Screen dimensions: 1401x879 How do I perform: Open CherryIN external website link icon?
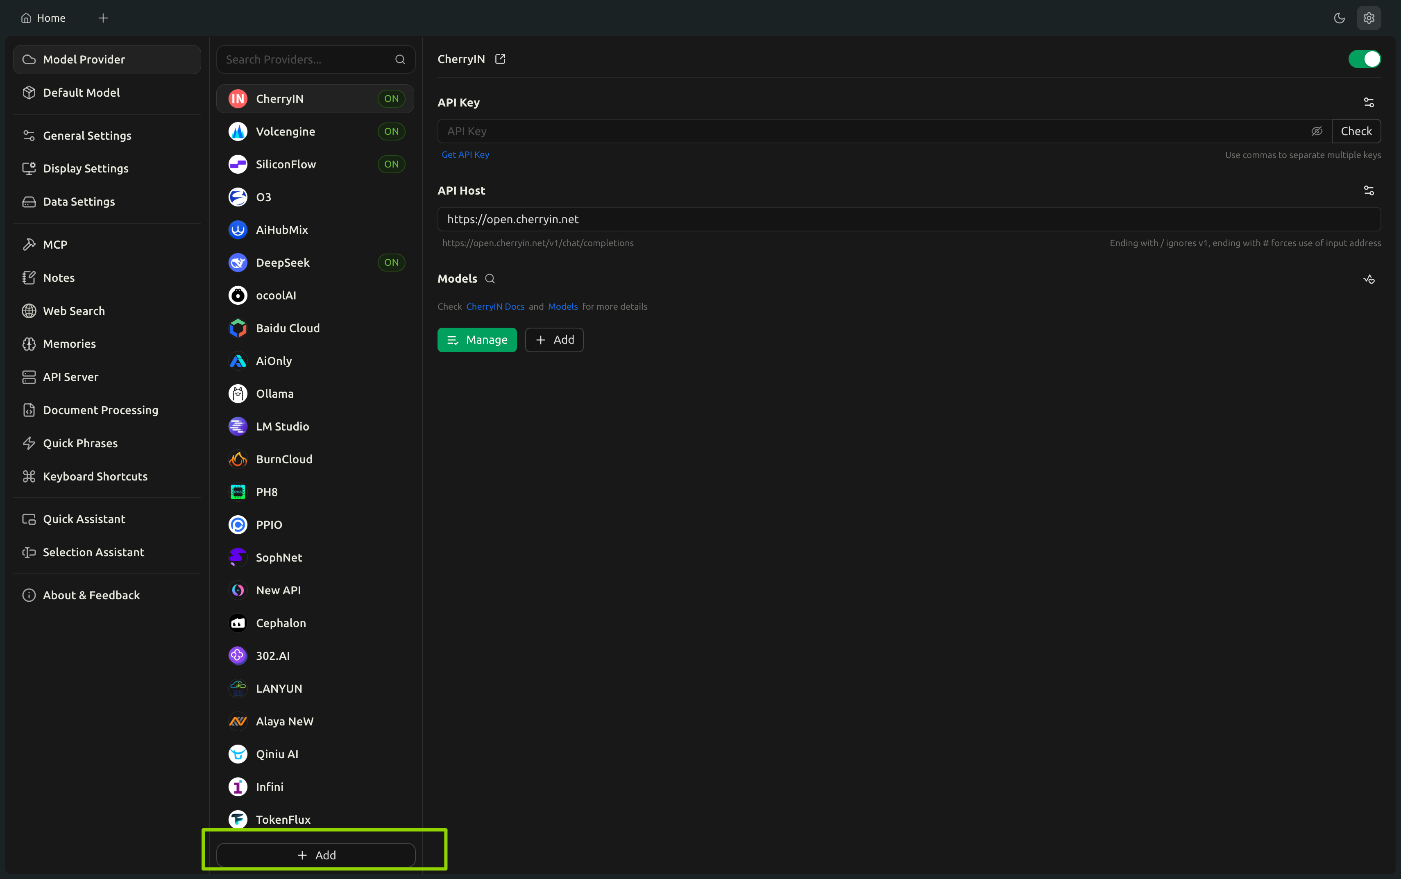[500, 59]
